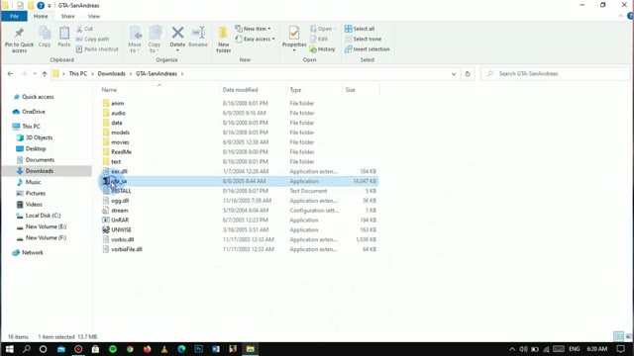
Task: Click Edit in Open group
Action: point(319,39)
